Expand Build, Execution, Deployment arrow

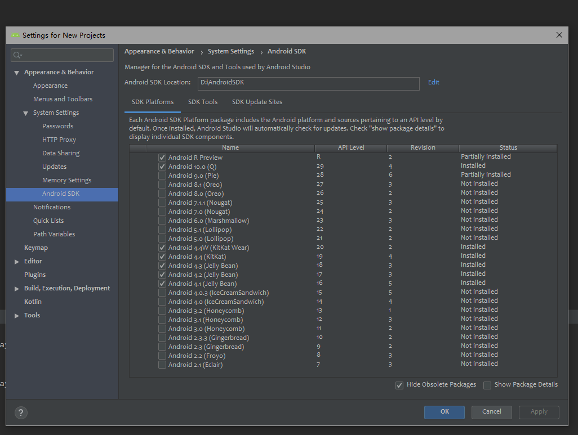tap(16, 288)
